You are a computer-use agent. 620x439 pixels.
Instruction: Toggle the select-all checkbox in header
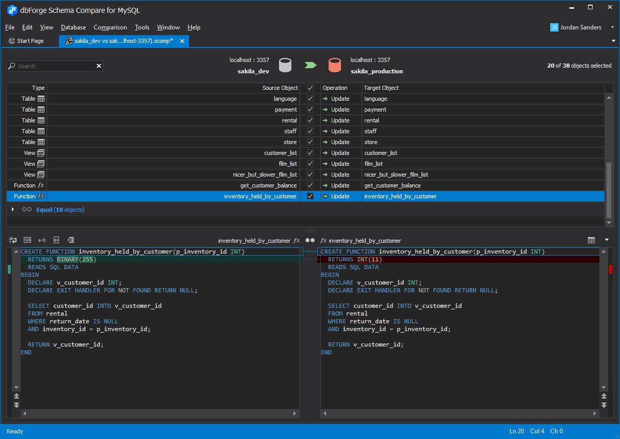click(x=310, y=88)
